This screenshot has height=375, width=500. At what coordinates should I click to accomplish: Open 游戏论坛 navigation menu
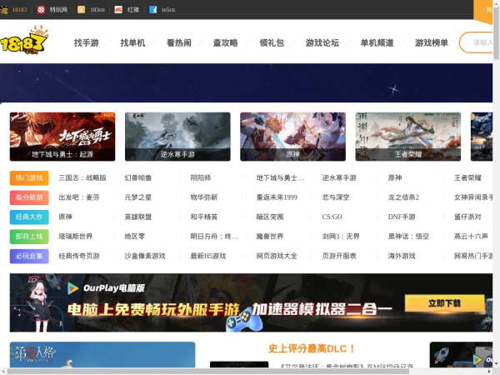click(322, 42)
